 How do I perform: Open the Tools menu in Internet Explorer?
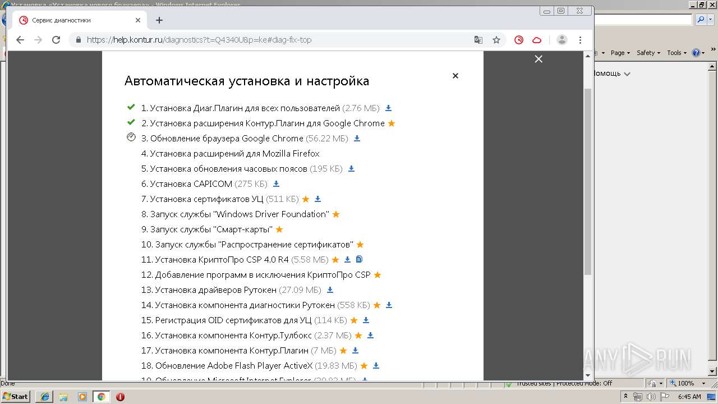[x=676, y=53]
